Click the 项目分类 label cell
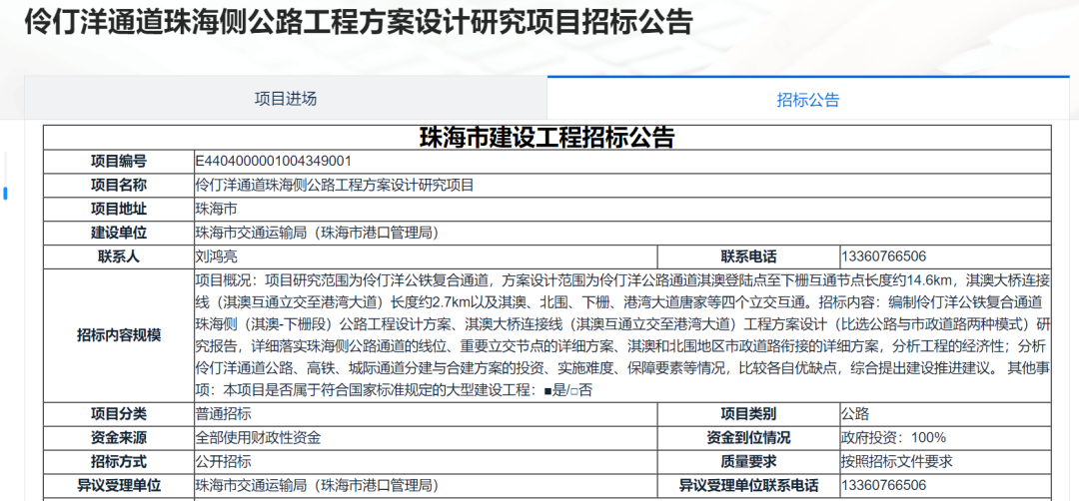The height and width of the screenshot is (501, 1079). coord(118,414)
